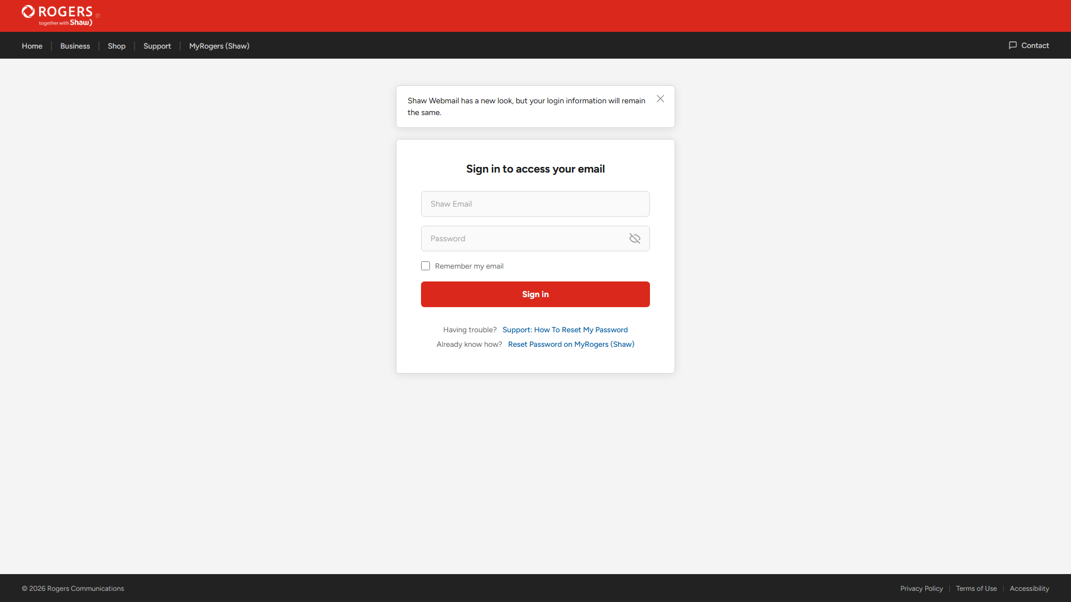The width and height of the screenshot is (1071, 602).
Task: Click the Contact chat bubble icon
Action: pos(1012,45)
